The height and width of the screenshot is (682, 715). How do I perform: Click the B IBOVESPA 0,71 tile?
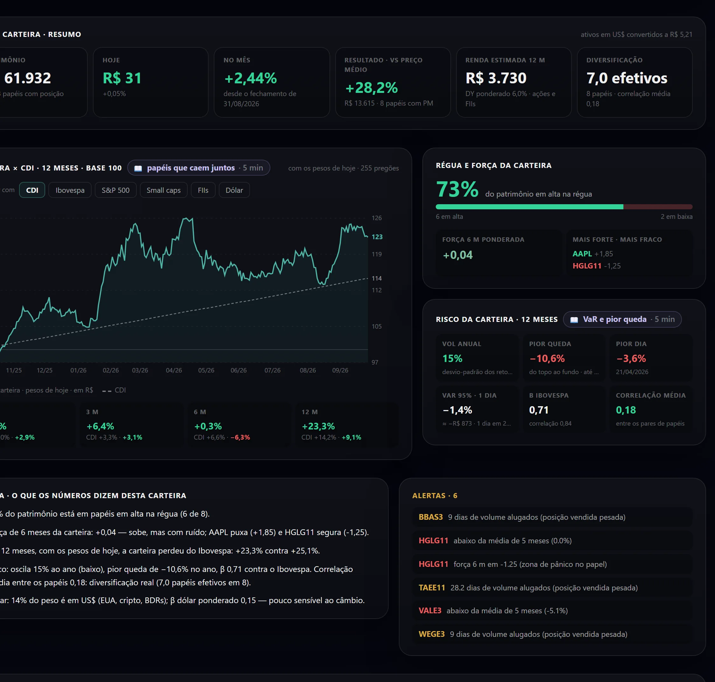564,409
